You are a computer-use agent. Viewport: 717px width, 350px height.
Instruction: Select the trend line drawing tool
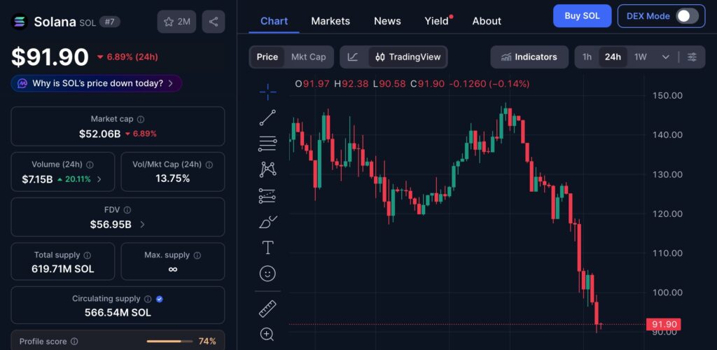click(x=267, y=118)
